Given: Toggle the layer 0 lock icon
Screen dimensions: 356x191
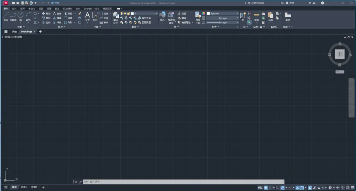Looking at the screenshot, I should click(x=129, y=14).
